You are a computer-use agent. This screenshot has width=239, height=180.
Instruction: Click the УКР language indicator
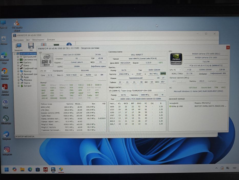(x=234, y=168)
